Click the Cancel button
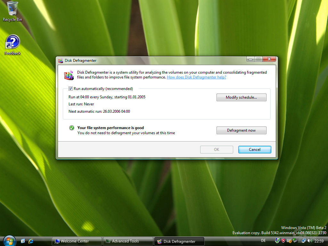 click(x=255, y=150)
